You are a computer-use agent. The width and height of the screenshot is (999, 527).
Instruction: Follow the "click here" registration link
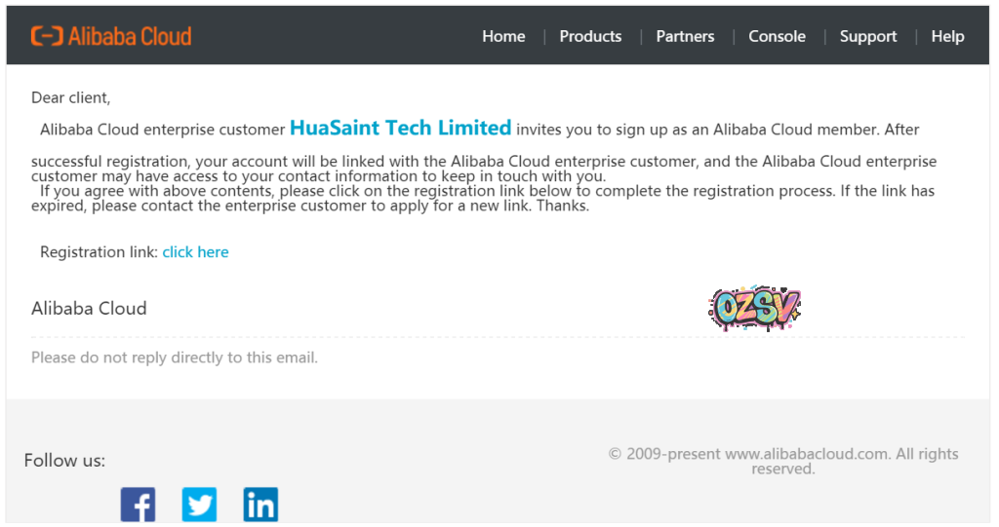click(195, 251)
